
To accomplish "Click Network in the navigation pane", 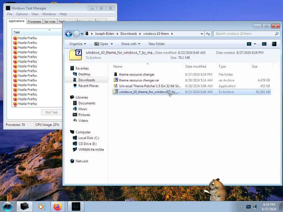I will coord(82,161).
